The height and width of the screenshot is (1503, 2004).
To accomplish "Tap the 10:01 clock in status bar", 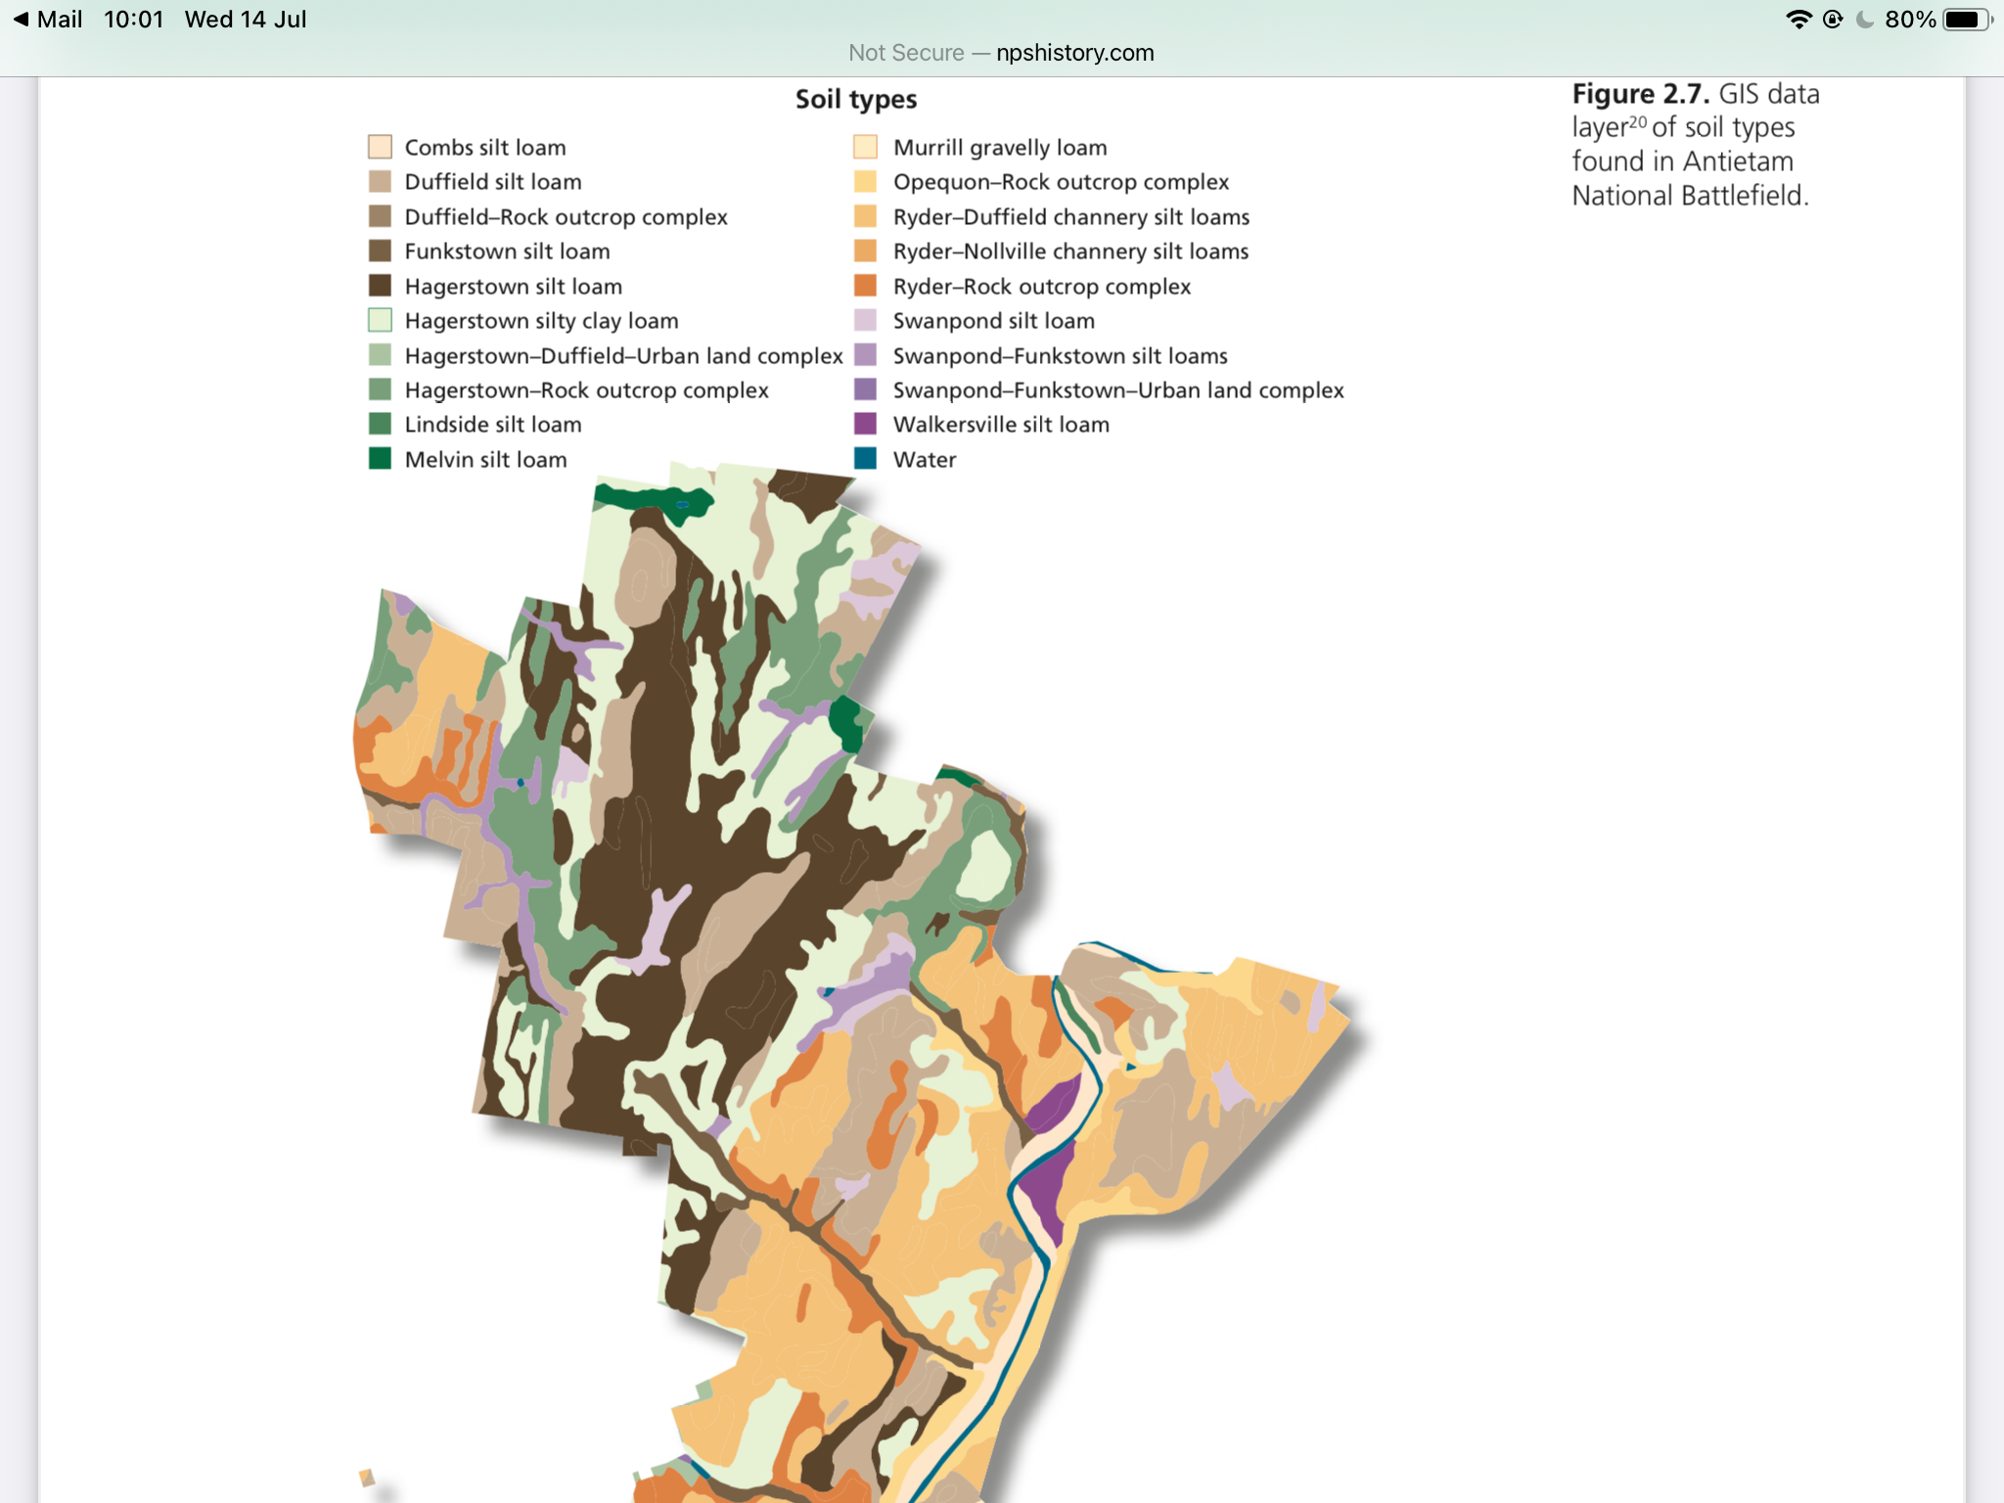I will pos(133,20).
